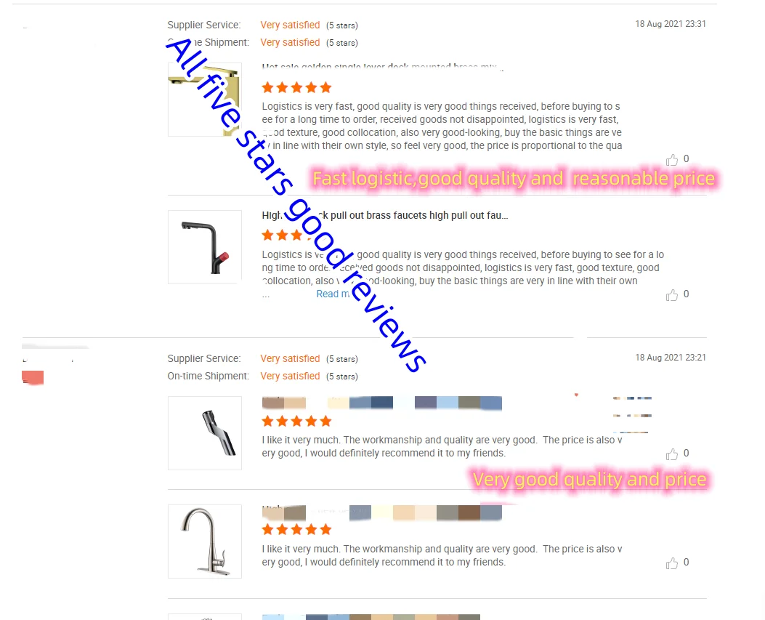
Task: Open the golden single-lever faucet thumbnail
Action: (204, 100)
